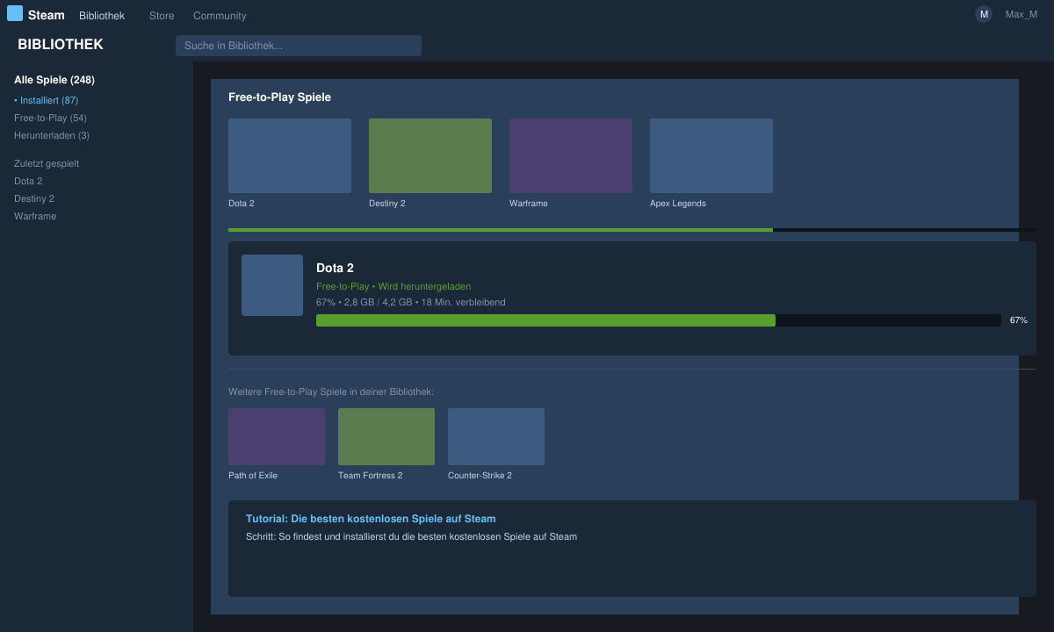The width and height of the screenshot is (1054, 632).
Task: Open the Bibliothek menu item
Action: tap(102, 16)
